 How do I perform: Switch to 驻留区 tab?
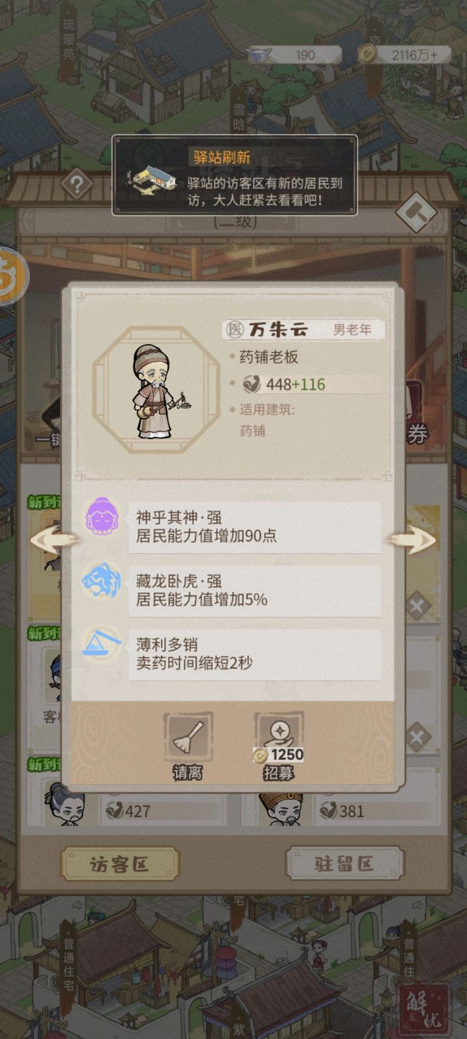pos(344,864)
